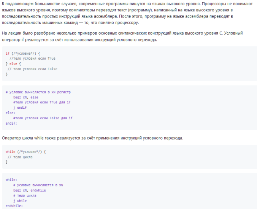Click the 'beqz xN, endwhile' instruction
The width and height of the screenshot is (257, 209).
(x=30, y=190)
